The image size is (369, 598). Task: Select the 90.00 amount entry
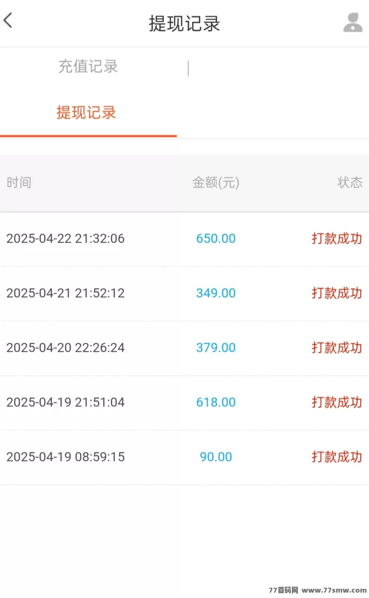216,457
